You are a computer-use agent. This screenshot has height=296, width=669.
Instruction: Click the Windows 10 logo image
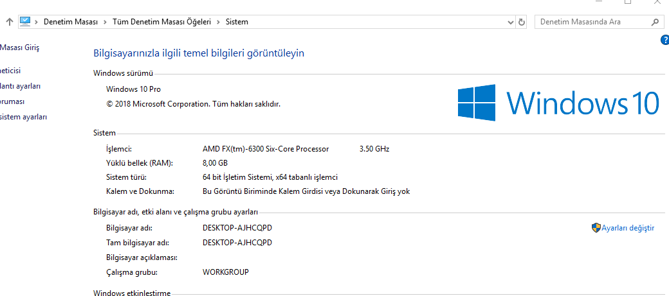tap(558, 103)
